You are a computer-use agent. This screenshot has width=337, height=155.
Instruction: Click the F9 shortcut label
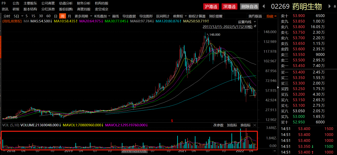(x=4, y=3)
